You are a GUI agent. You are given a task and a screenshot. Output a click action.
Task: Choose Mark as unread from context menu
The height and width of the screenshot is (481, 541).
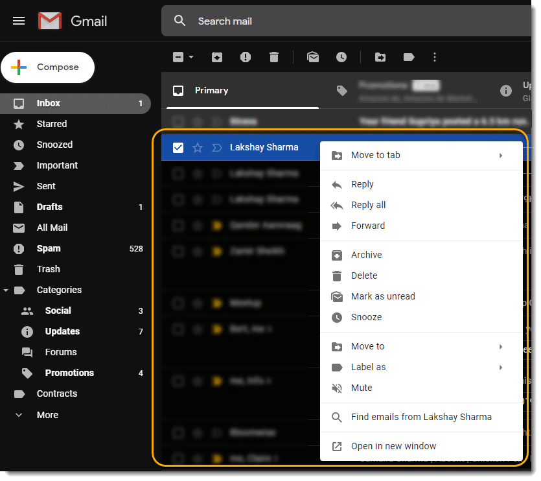[x=421, y=297]
